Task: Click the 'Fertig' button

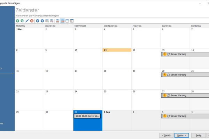Action: coord(198,135)
